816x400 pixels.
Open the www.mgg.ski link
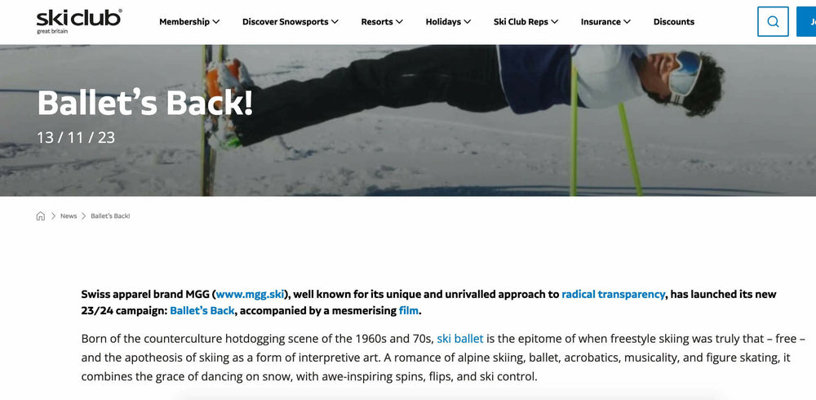click(251, 294)
